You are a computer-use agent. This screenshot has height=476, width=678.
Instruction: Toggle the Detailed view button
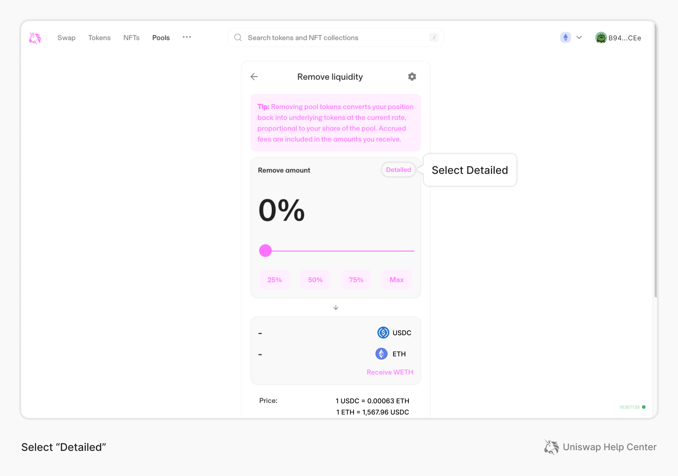pos(398,170)
